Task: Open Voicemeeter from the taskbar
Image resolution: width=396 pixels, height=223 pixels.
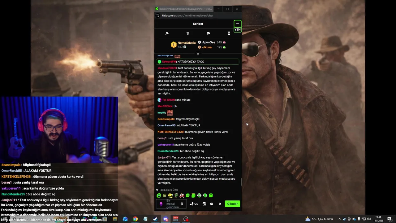Action: (176, 219)
